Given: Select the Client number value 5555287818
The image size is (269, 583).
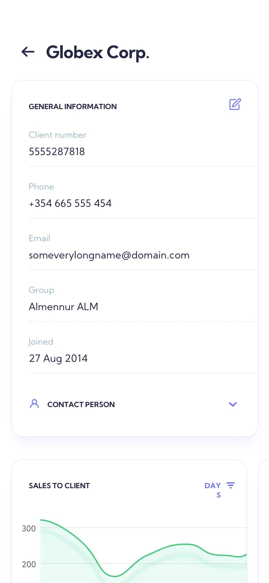Looking at the screenshot, I should [x=57, y=151].
